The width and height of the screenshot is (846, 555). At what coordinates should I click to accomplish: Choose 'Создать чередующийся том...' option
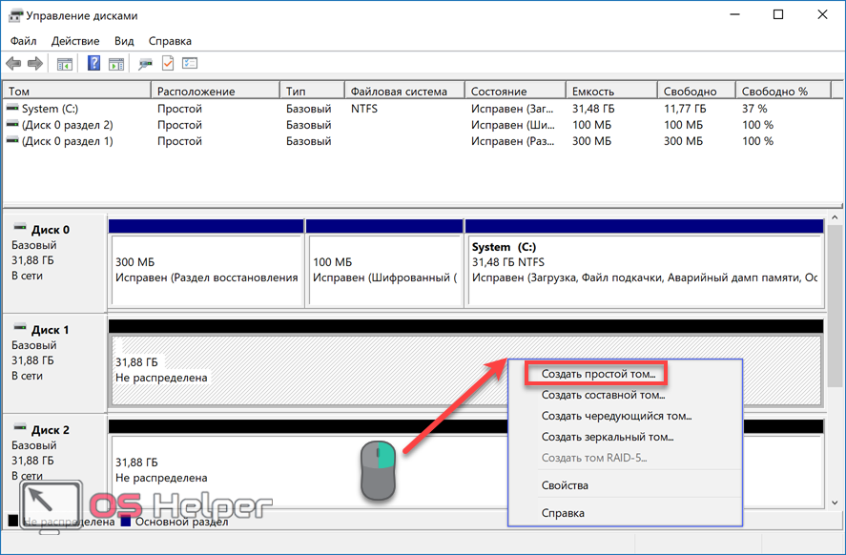click(616, 416)
